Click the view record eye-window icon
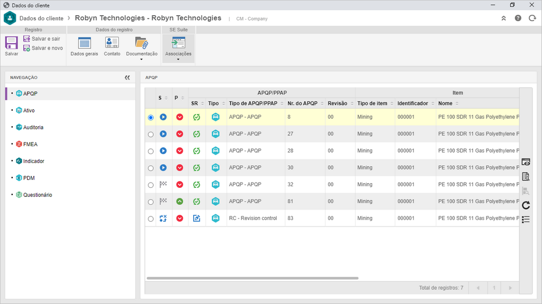Screen dimensions: 542x304 526,162
